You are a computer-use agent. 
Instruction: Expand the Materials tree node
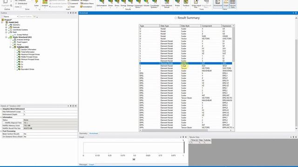click(6, 27)
